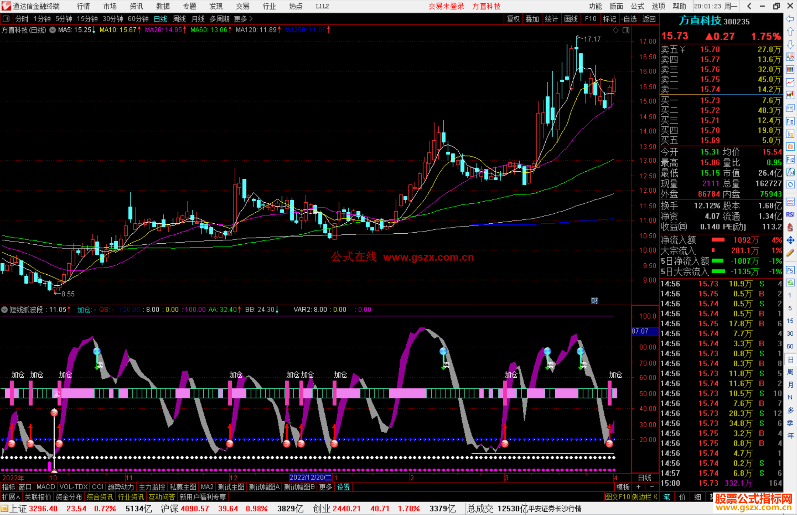Click the blue four-way move arrows icon
The height and width of the screenshot is (515, 797).
[790, 240]
